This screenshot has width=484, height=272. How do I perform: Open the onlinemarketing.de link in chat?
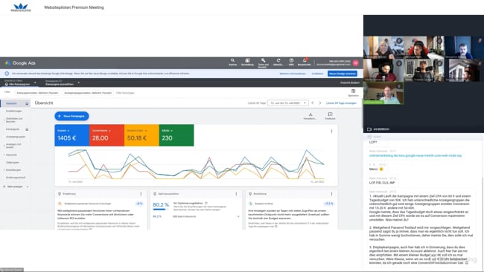tap(415, 155)
